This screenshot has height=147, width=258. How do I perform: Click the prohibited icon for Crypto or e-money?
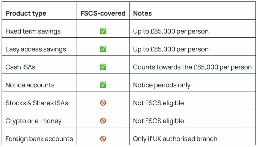[x=103, y=121]
